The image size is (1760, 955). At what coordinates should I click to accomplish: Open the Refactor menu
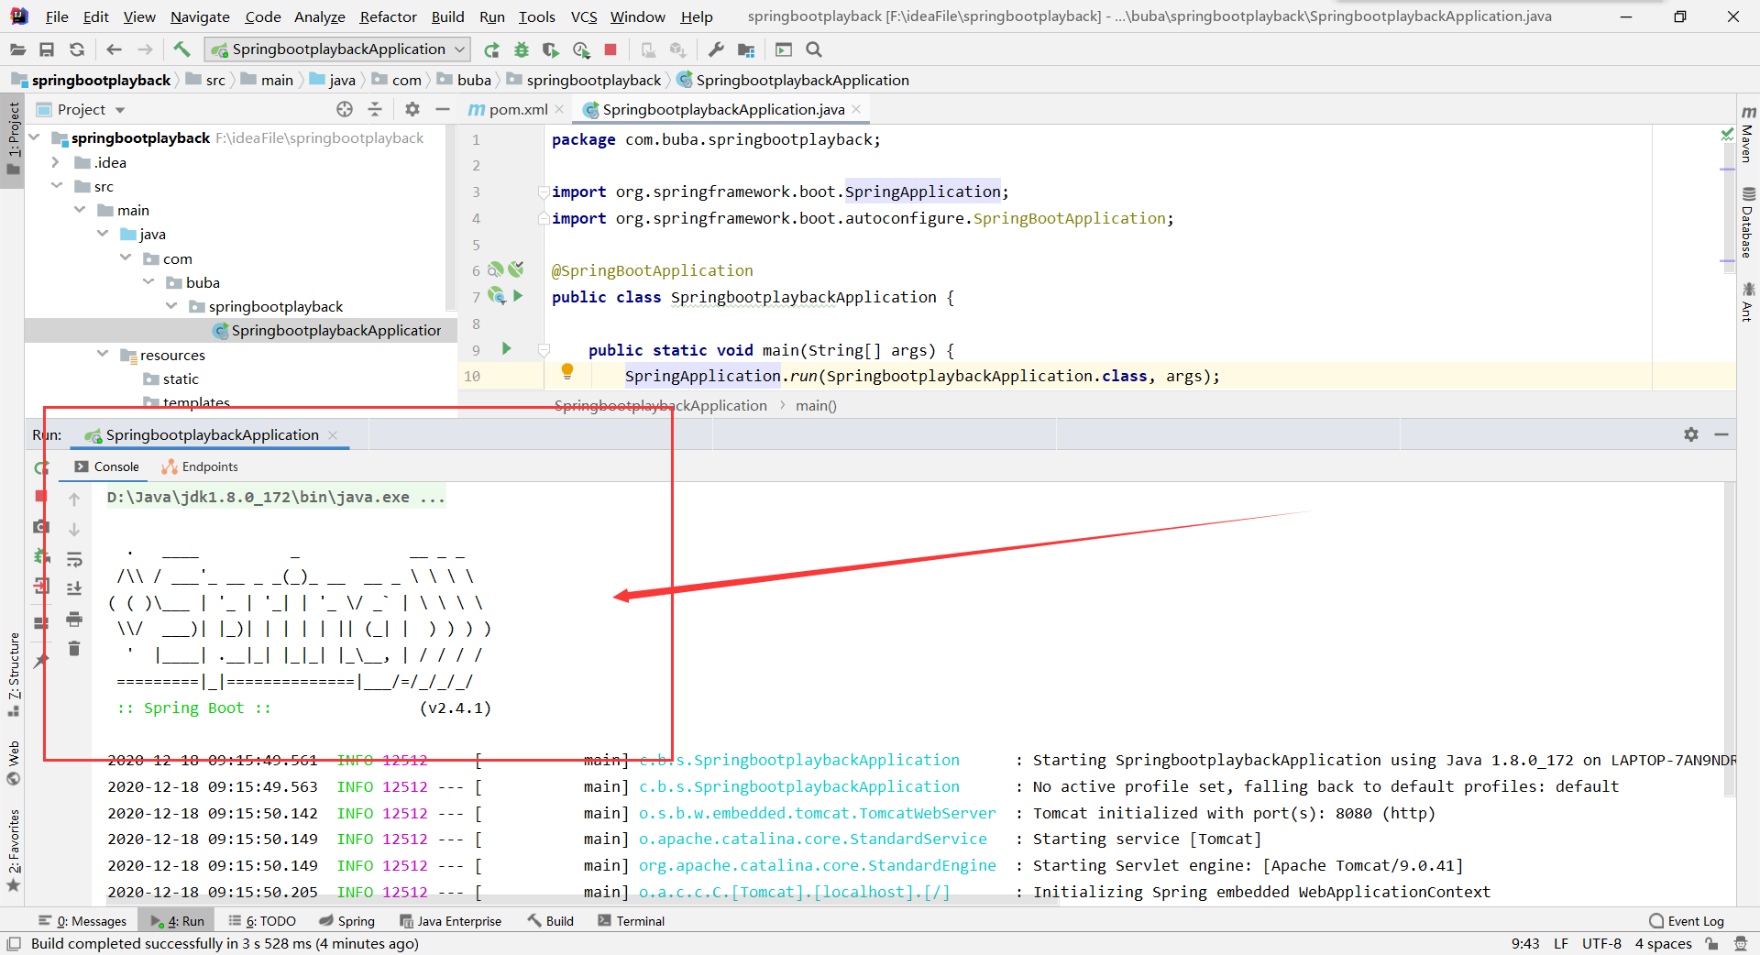[388, 16]
